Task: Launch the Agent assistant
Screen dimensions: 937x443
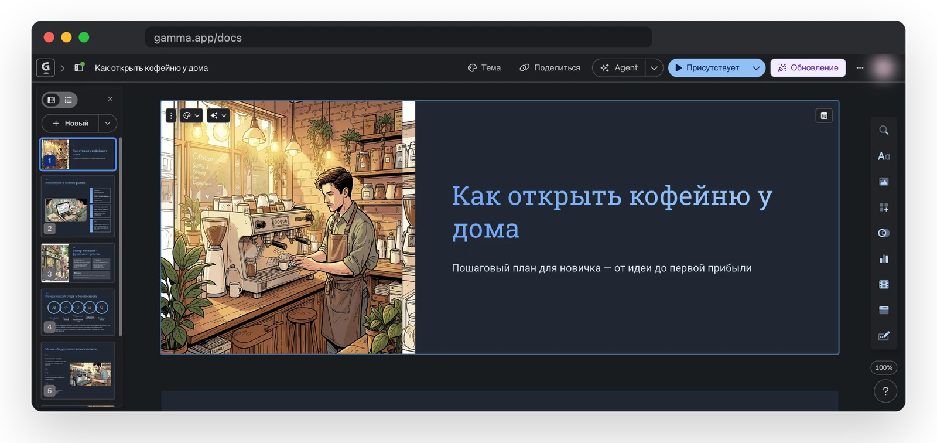Action: (x=619, y=67)
